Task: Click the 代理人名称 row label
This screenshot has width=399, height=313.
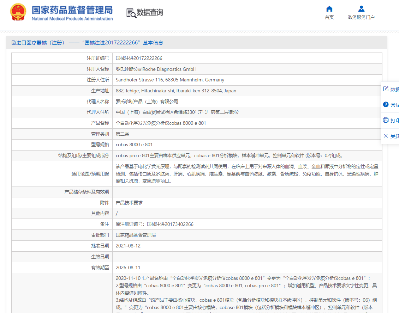Action: (x=98, y=102)
